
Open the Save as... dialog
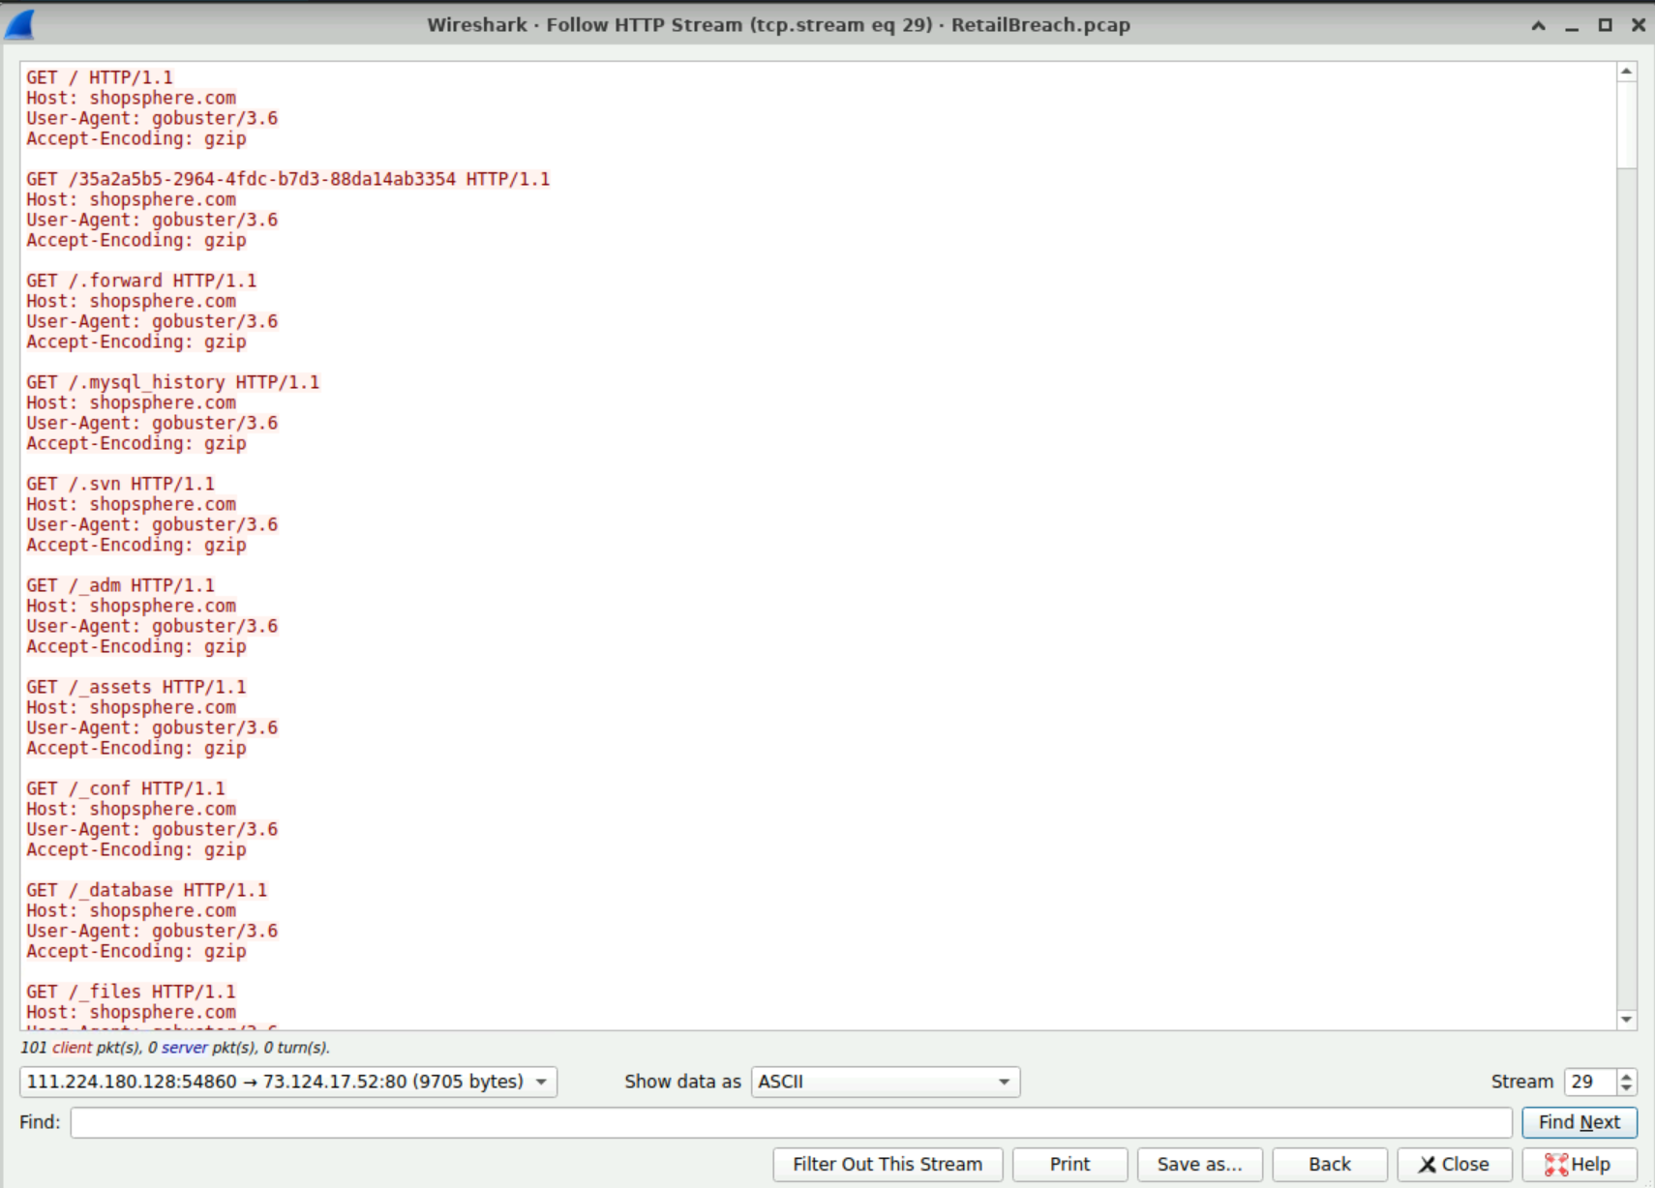tap(1199, 1164)
